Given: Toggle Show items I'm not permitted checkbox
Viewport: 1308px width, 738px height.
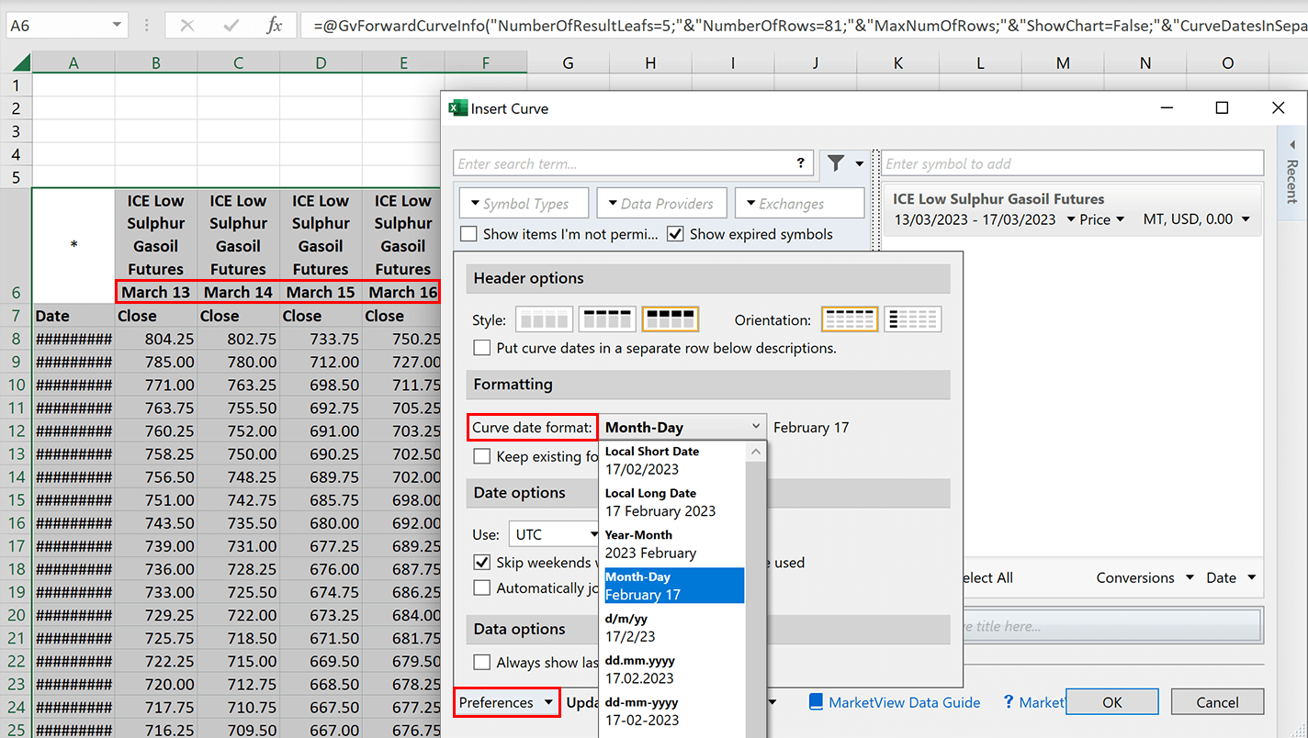Looking at the screenshot, I should 468,234.
